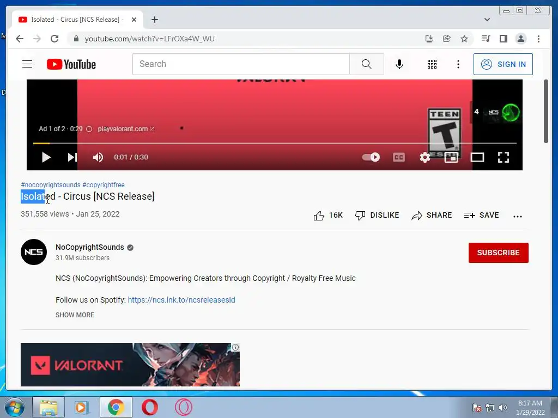The image size is (558, 418).
Task: Reload the YouTube page
Action: coord(54,39)
